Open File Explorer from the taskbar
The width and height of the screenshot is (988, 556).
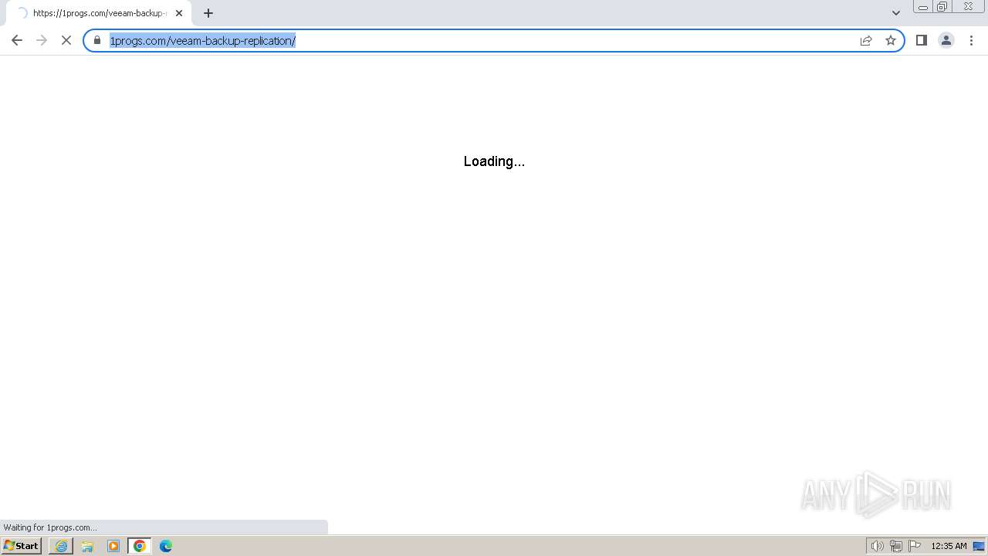point(87,546)
